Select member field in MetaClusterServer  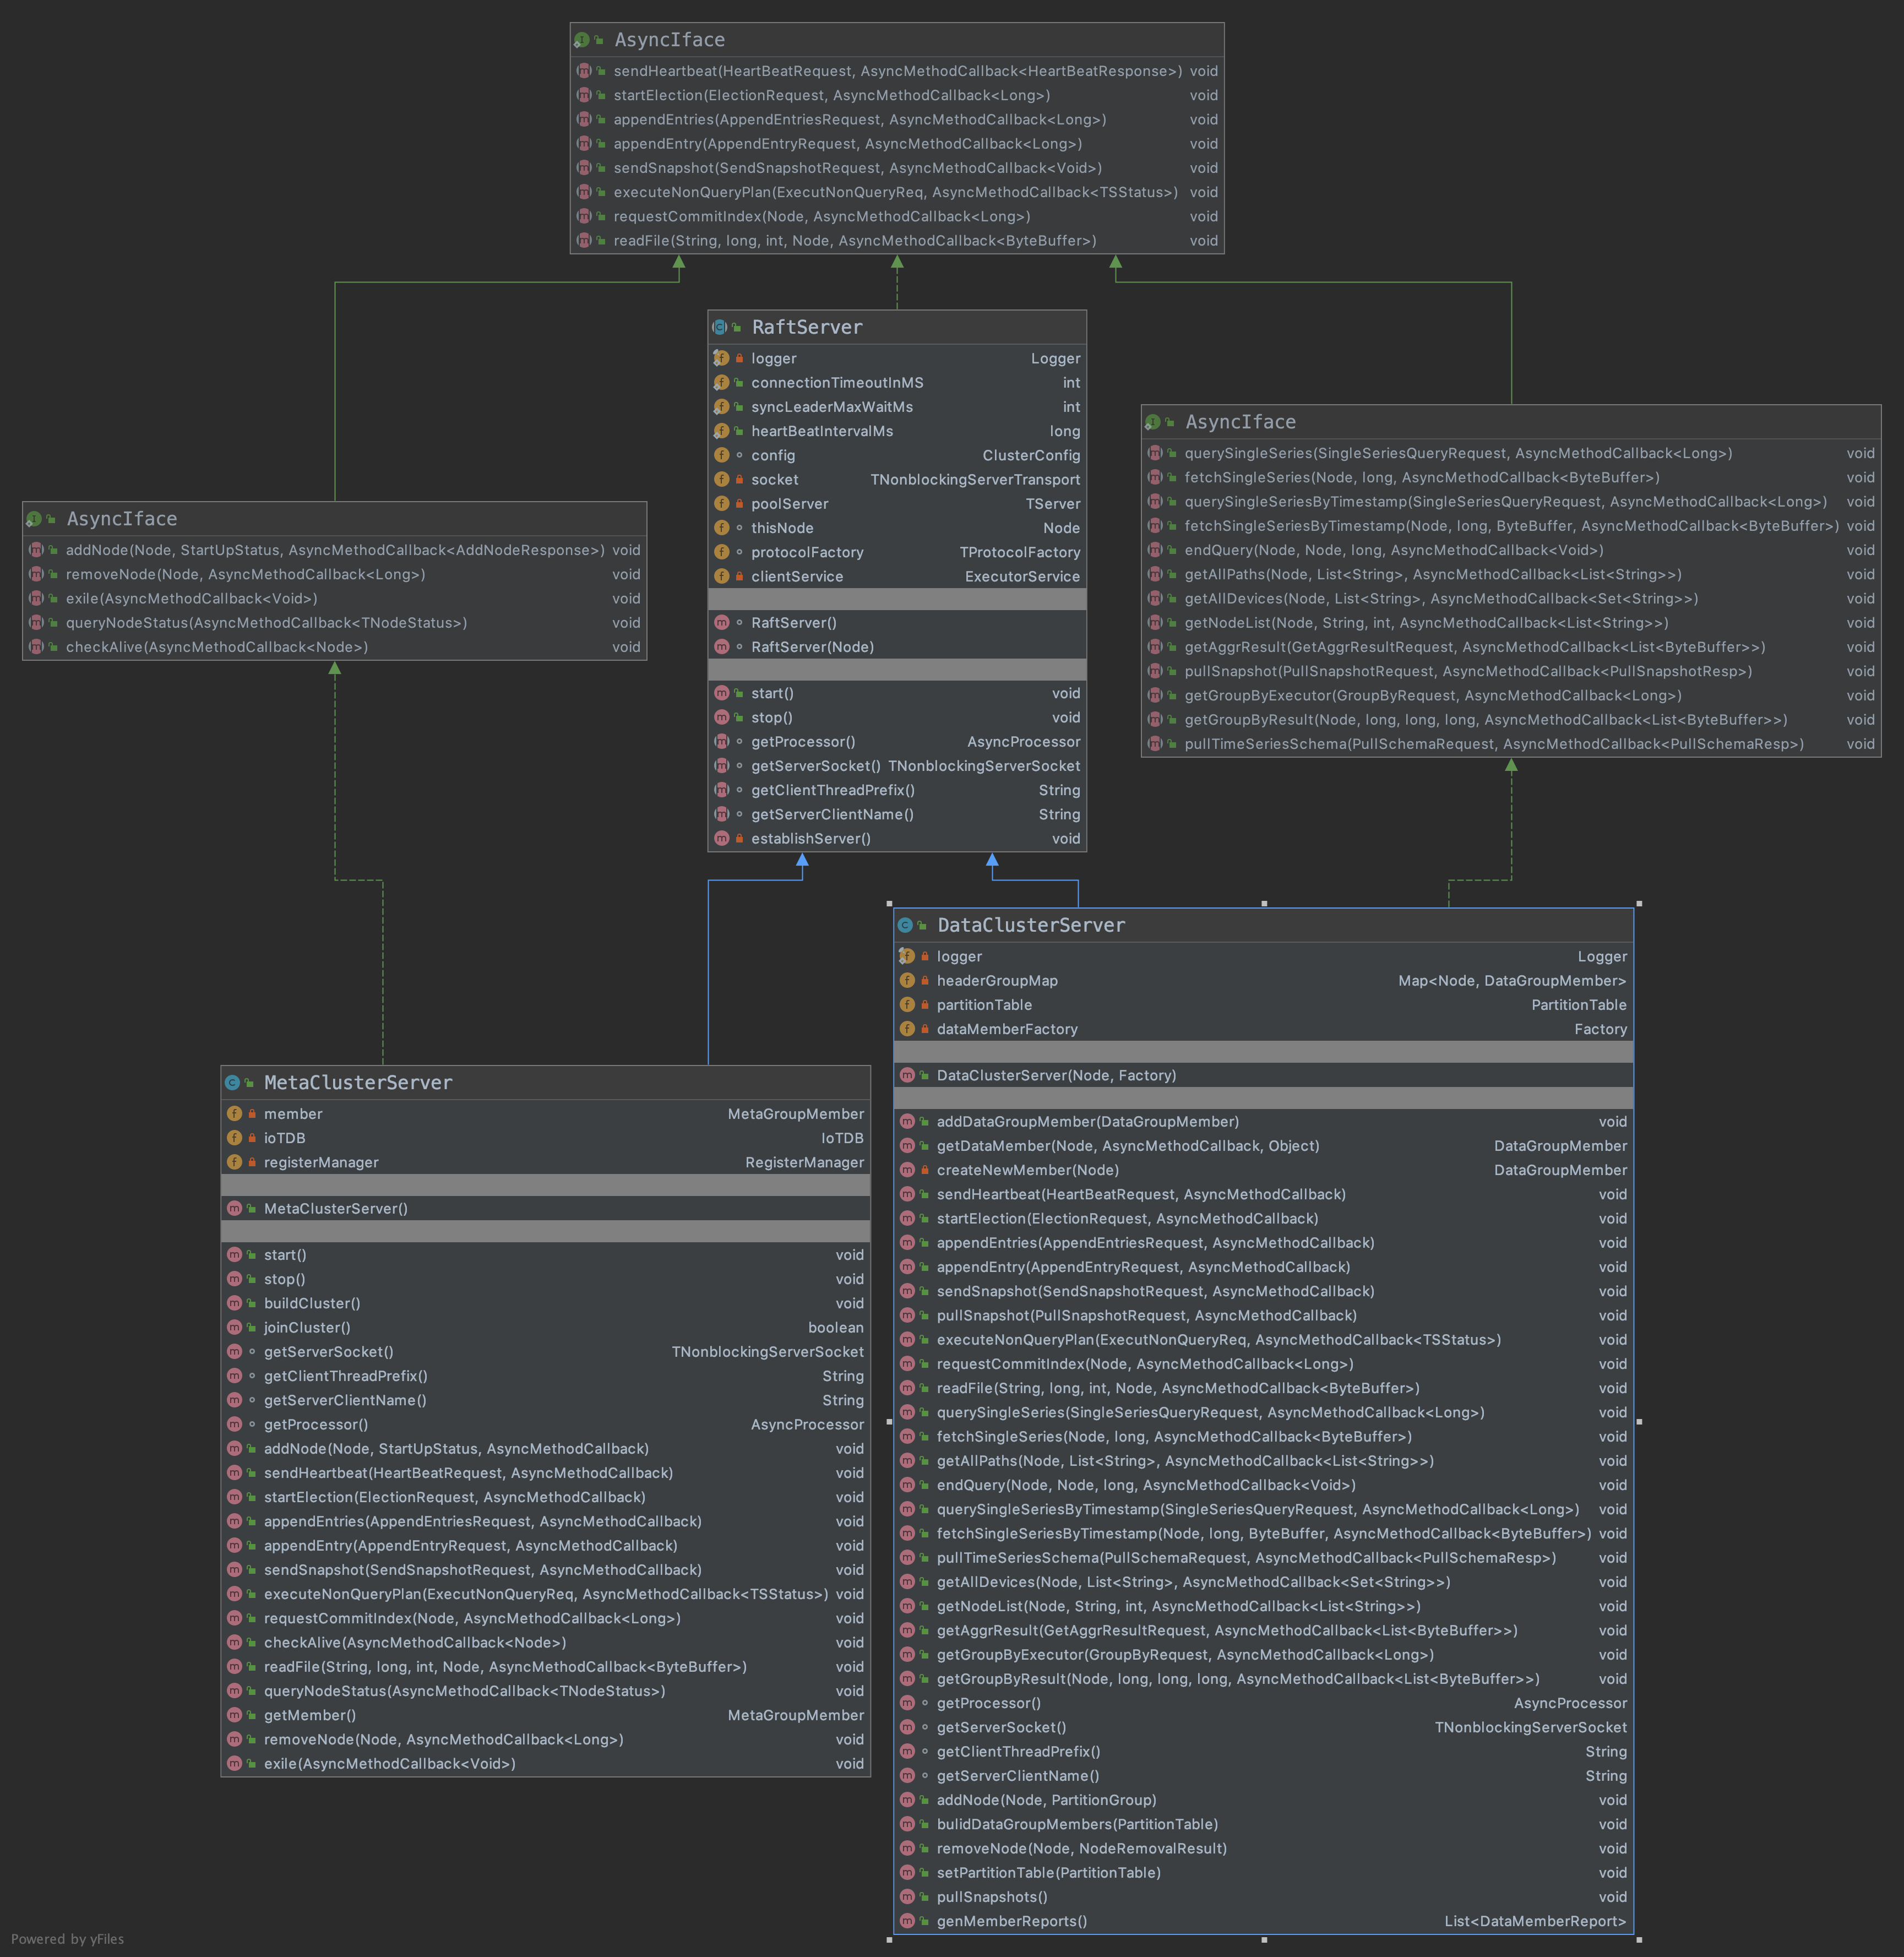click(545, 1114)
